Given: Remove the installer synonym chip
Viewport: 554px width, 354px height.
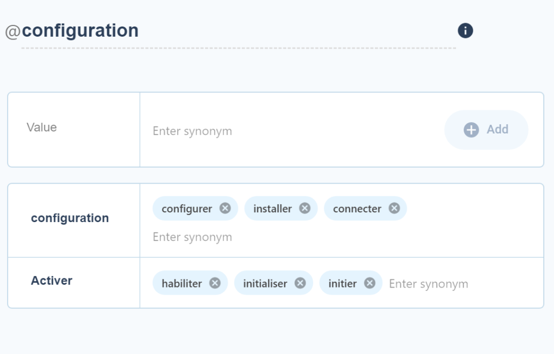Looking at the screenshot, I should click(x=305, y=208).
